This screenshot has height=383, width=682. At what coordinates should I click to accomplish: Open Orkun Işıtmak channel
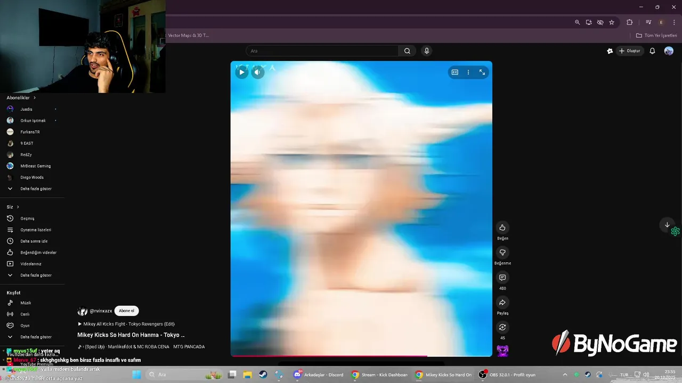[x=33, y=121]
